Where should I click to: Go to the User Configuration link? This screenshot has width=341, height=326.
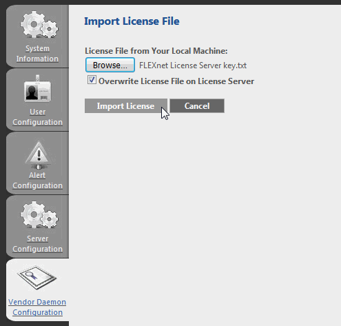pos(37,117)
